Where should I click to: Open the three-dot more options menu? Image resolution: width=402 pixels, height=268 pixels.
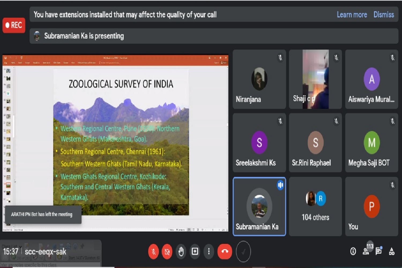point(209,251)
